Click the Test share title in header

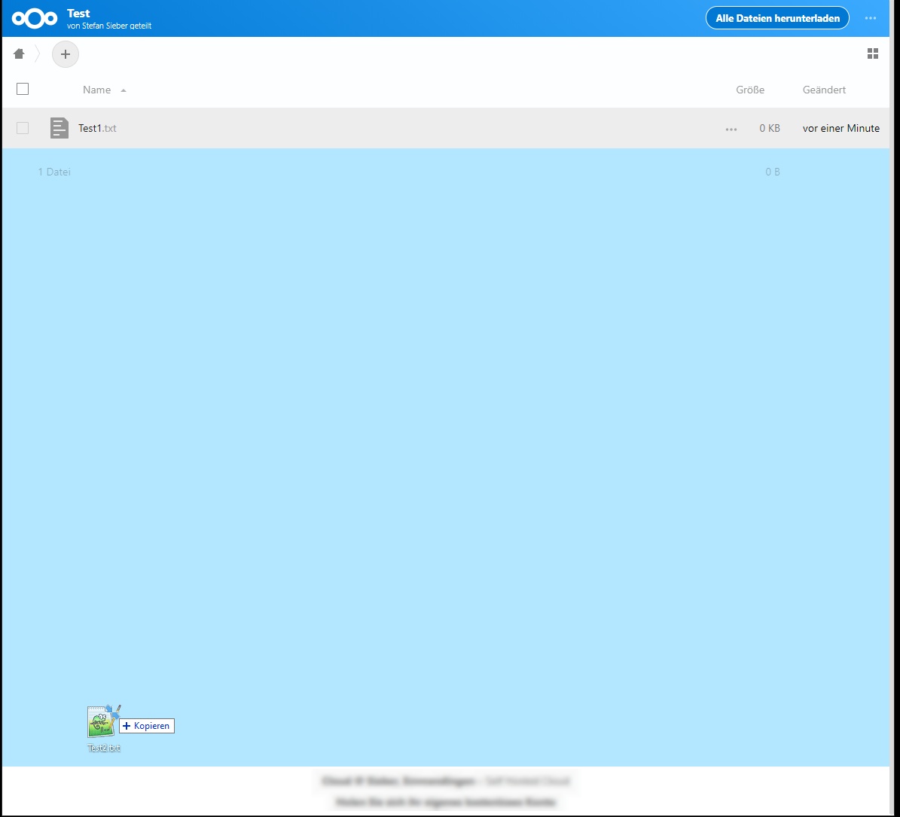coord(78,14)
